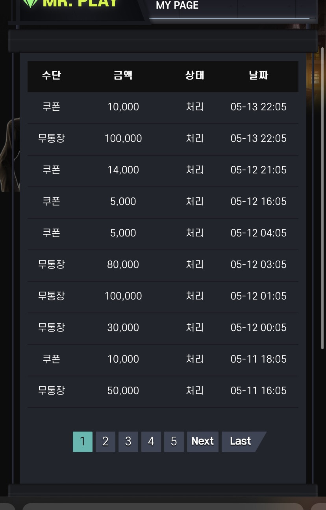Go to page 2 of the history
Image resolution: width=326 pixels, height=510 pixels.
pyautogui.click(x=105, y=441)
